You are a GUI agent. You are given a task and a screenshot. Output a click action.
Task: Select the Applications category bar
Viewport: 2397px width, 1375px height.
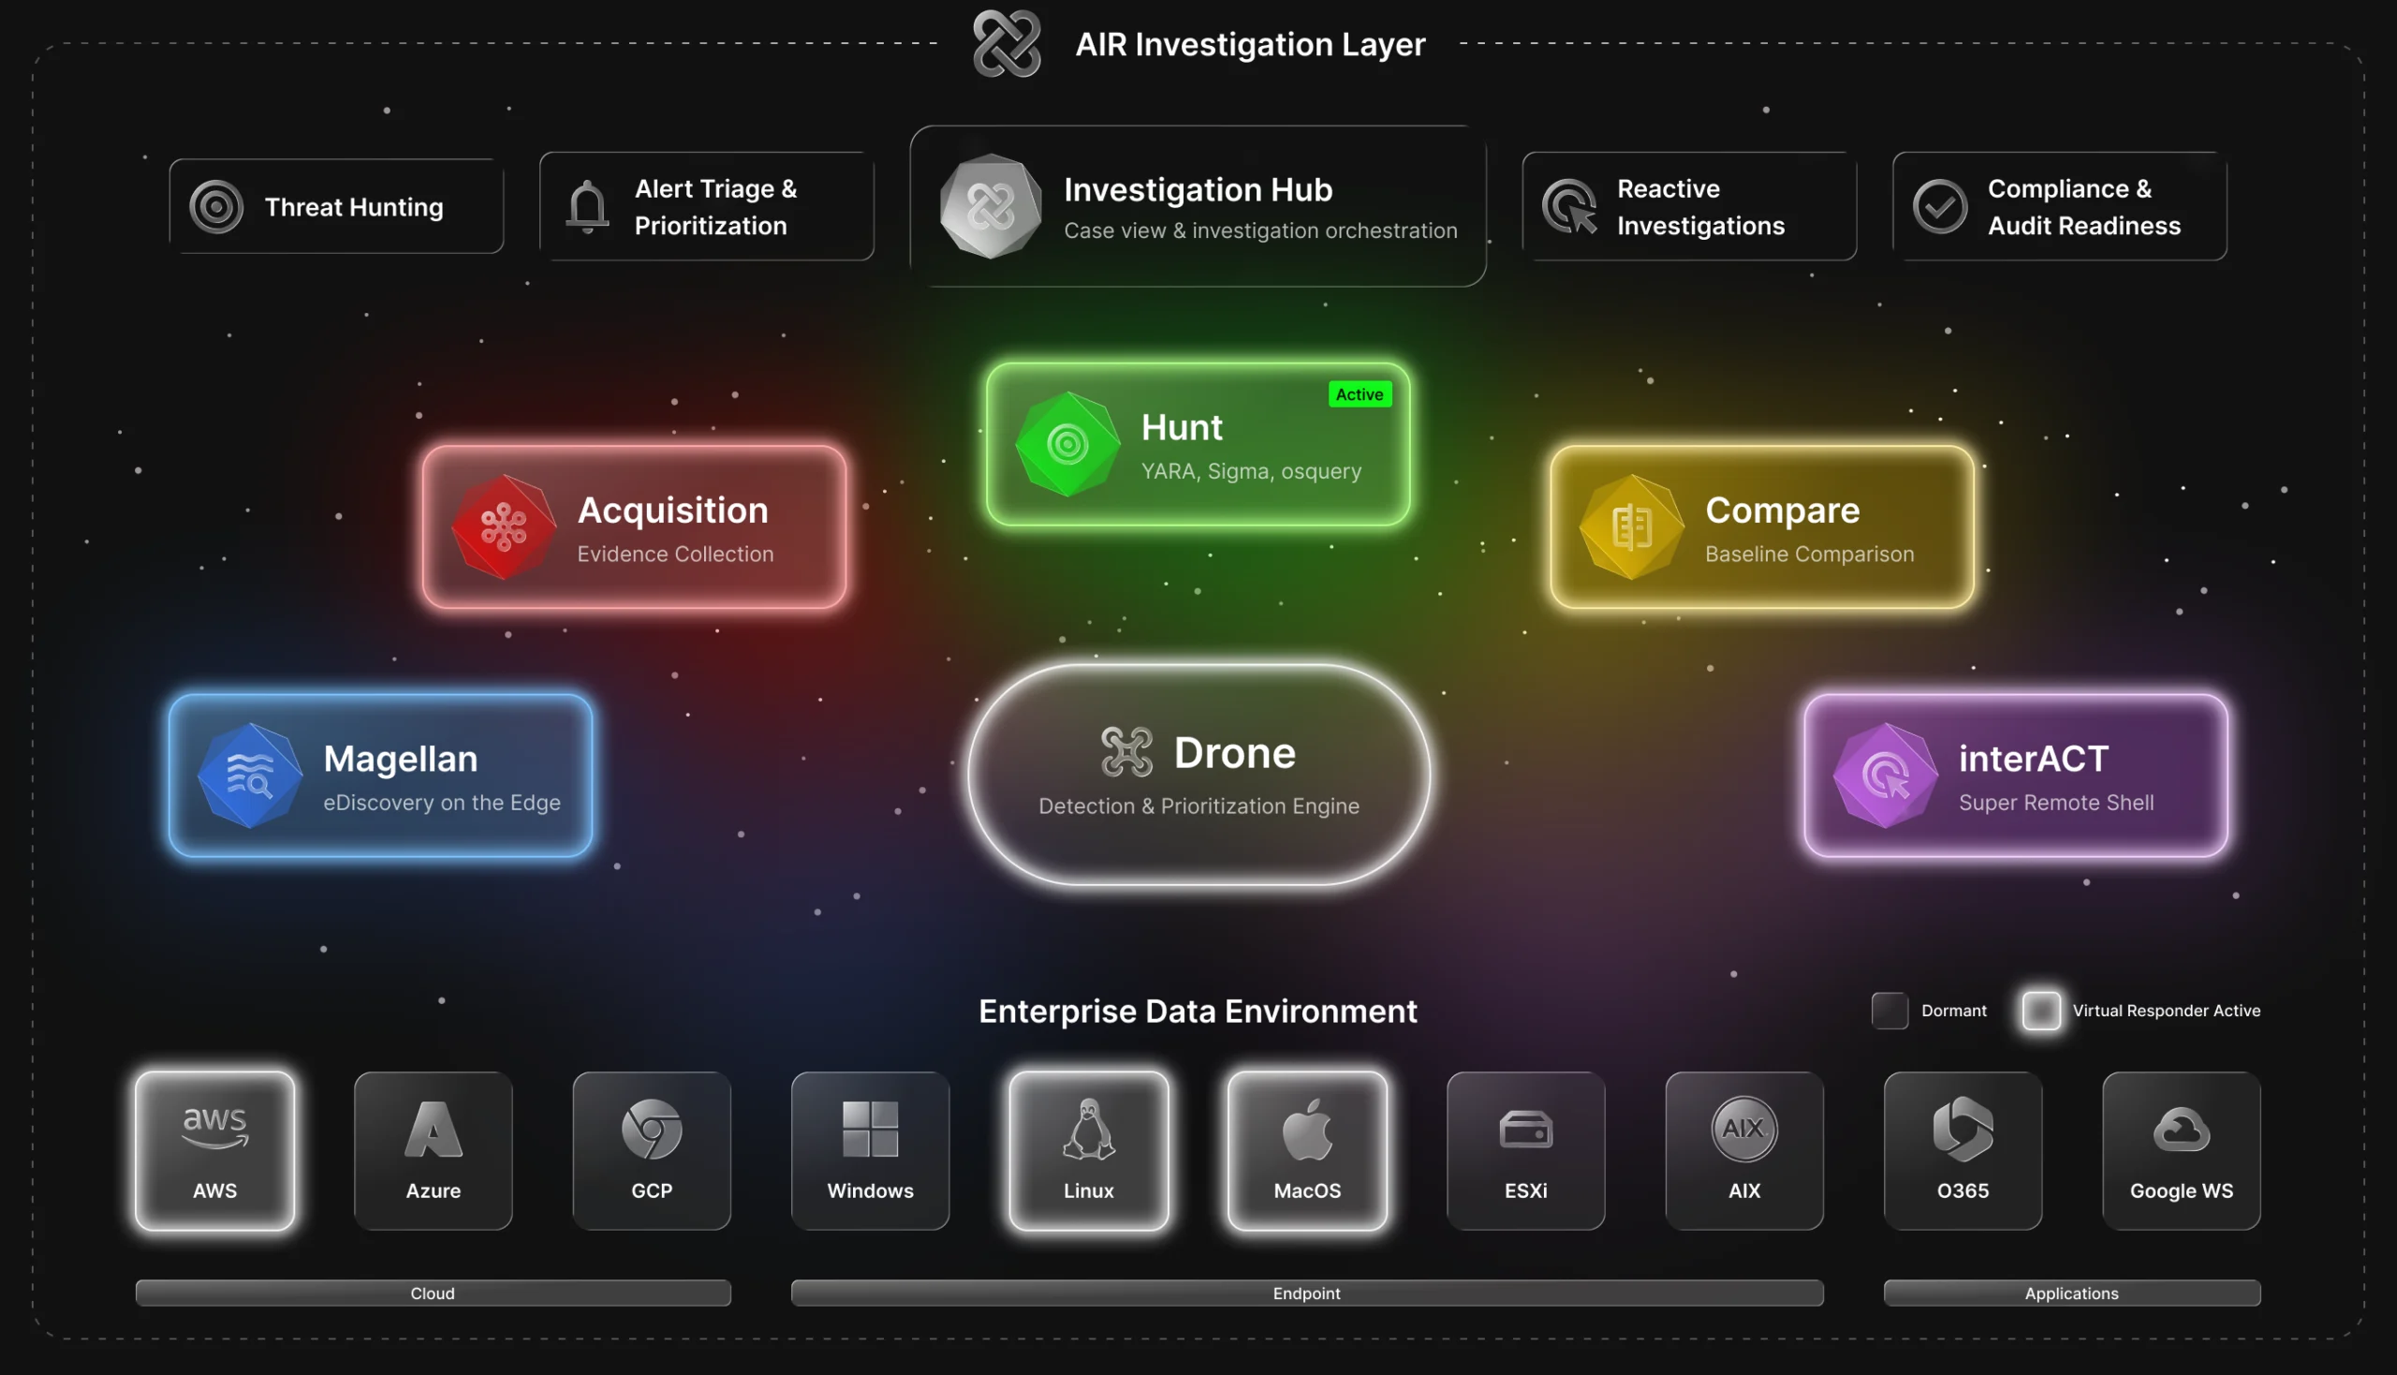coord(2071,1293)
